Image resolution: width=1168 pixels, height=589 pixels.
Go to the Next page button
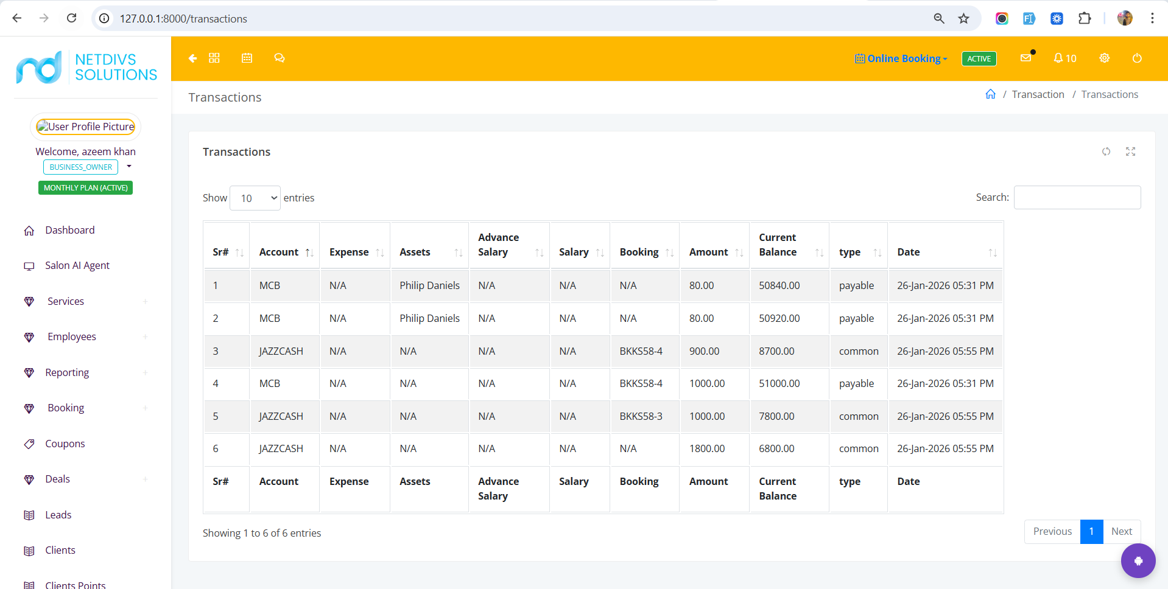click(1122, 531)
